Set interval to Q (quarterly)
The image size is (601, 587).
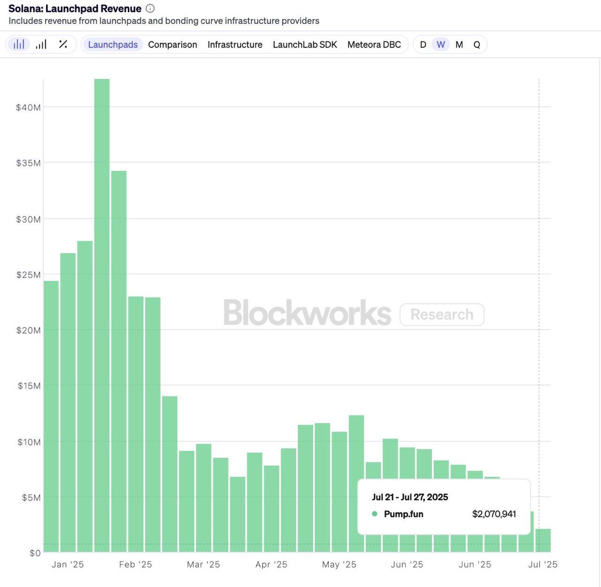pos(477,45)
